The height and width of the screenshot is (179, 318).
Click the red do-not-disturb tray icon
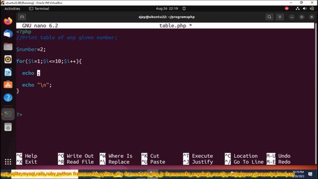point(287,8)
